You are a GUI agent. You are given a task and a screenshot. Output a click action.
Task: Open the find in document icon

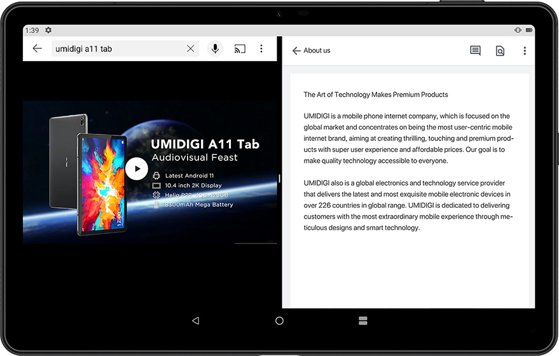500,51
